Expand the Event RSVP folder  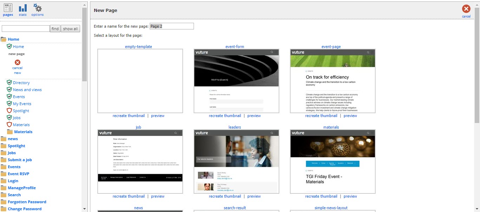[4, 174]
